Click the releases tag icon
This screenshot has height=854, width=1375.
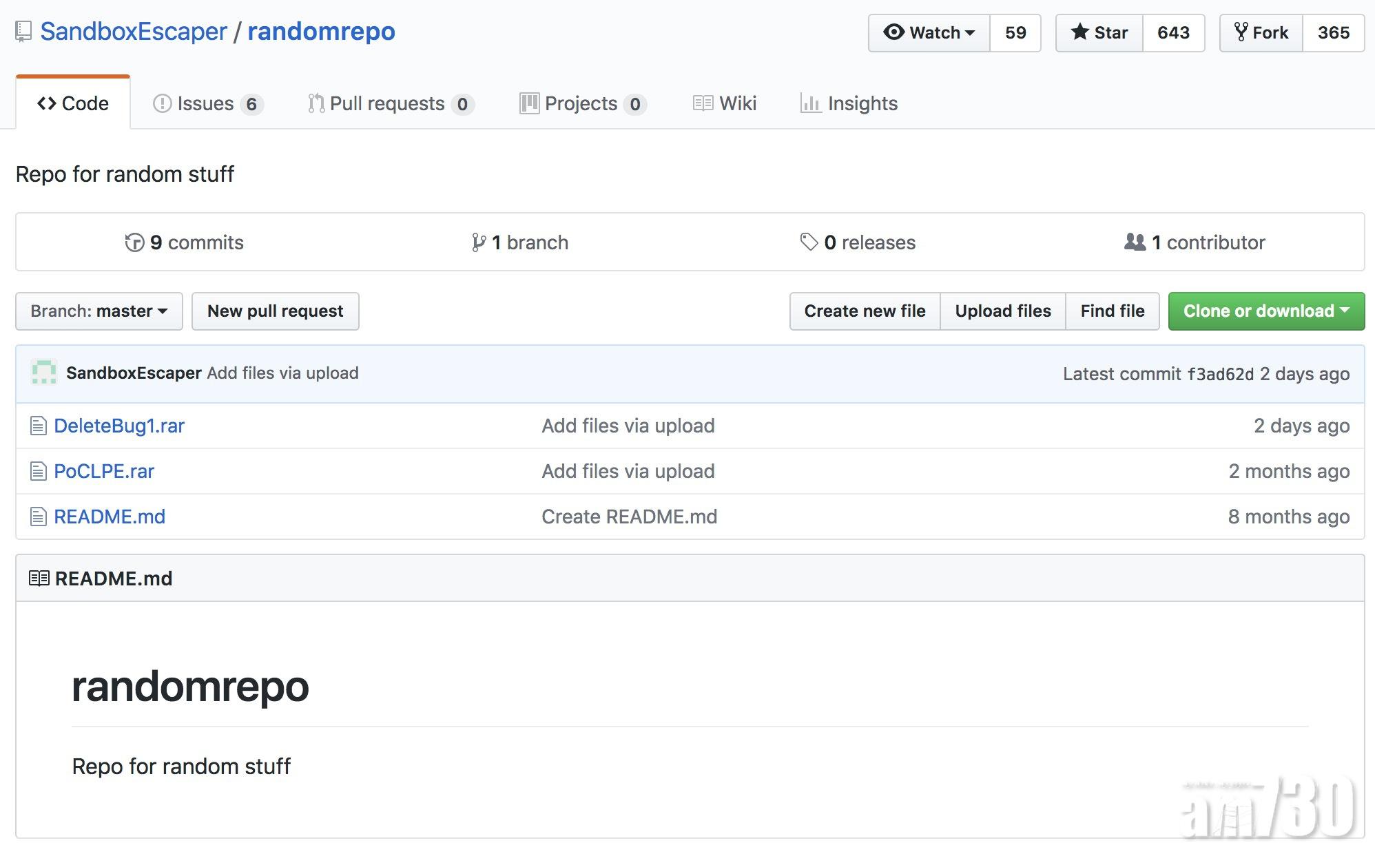(809, 242)
